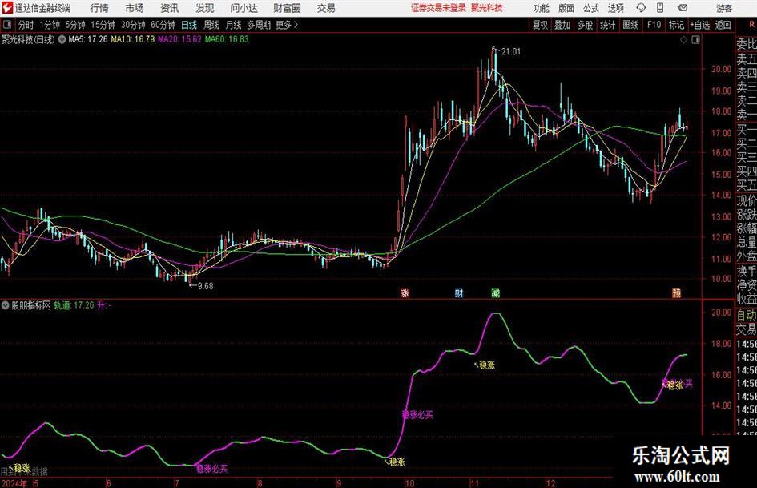Click the 通达信 red logo icon
Screen dimensions: 757x488
tap(7, 8)
